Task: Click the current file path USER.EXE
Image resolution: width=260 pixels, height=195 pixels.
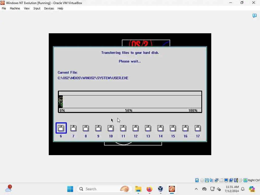Action: [x=93, y=78]
